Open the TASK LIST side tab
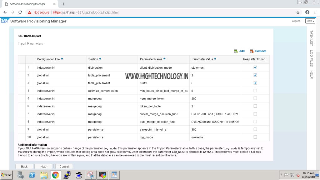 [312, 38]
